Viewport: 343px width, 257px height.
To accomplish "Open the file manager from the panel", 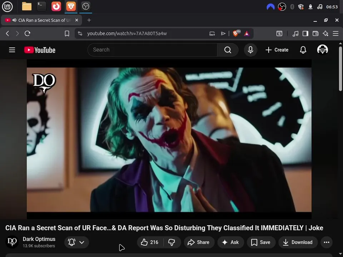I will click(x=27, y=6).
